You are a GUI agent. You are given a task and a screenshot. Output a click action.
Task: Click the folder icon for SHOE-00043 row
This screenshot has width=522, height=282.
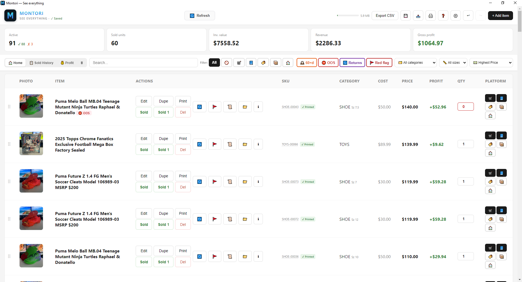click(245, 107)
